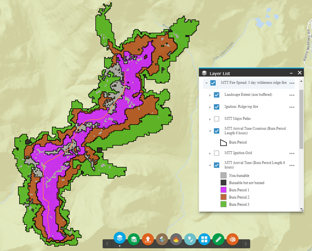Click the green Add Data layers icon

pos(134,239)
